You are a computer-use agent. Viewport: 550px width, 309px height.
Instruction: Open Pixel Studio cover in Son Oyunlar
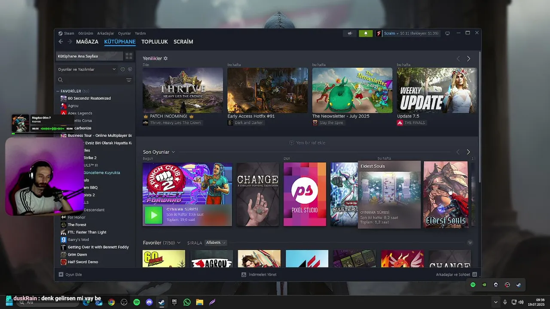tap(305, 194)
